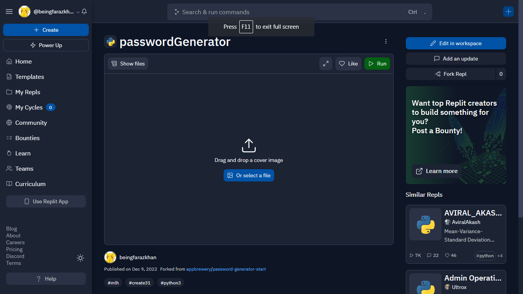
Task: Open the Terms link
Action: click(x=13, y=263)
